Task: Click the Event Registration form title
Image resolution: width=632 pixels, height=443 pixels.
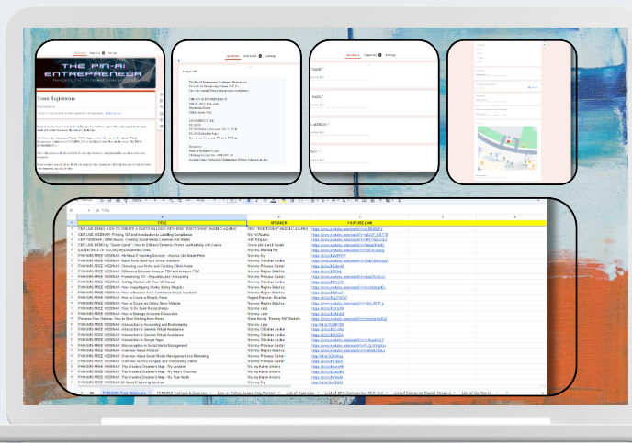Action: (x=56, y=98)
